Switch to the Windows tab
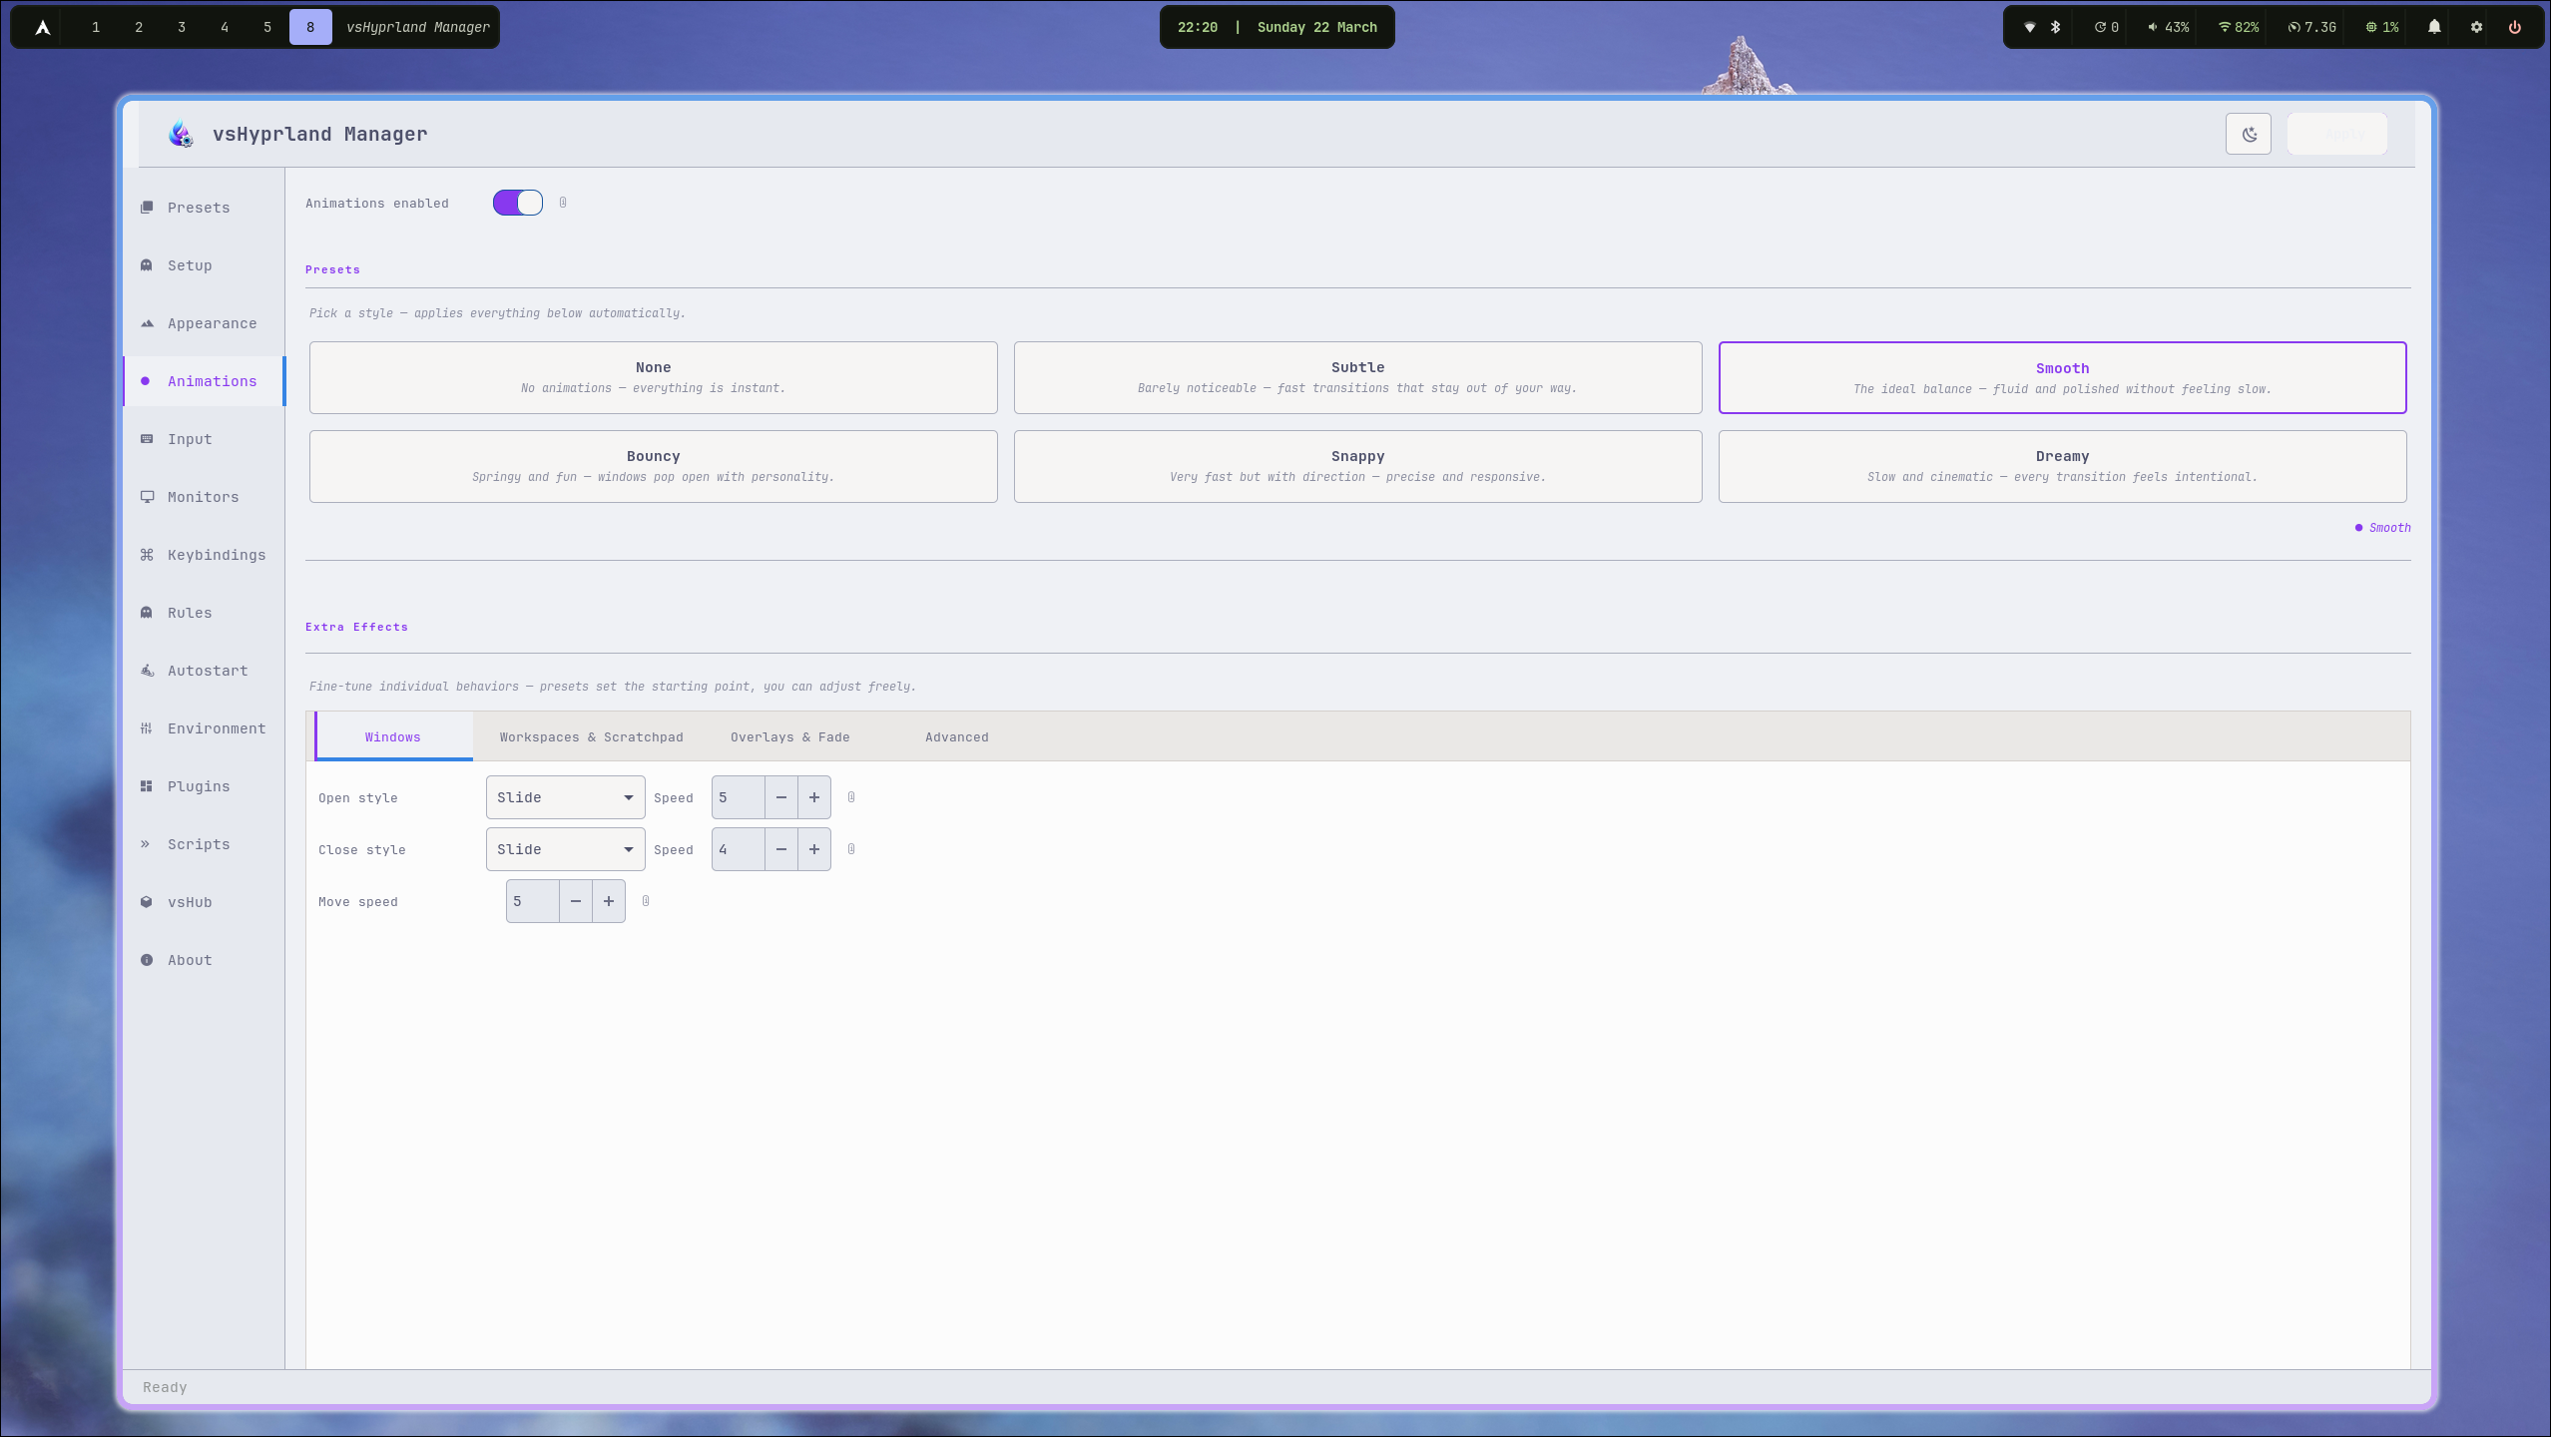Image resolution: width=2551 pixels, height=1437 pixels. pyautogui.click(x=393, y=737)
